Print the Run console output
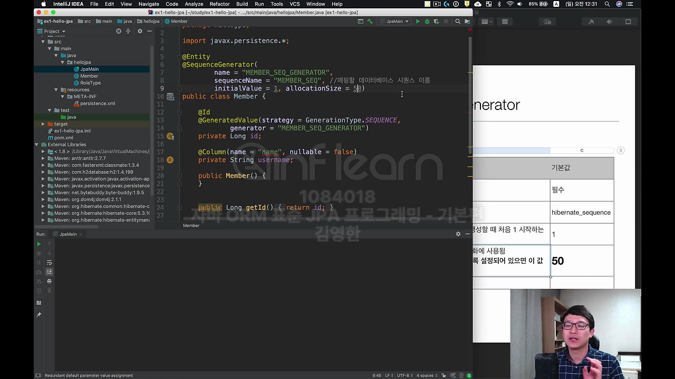The height and width of the screenshot is (379, 675). 49,282
